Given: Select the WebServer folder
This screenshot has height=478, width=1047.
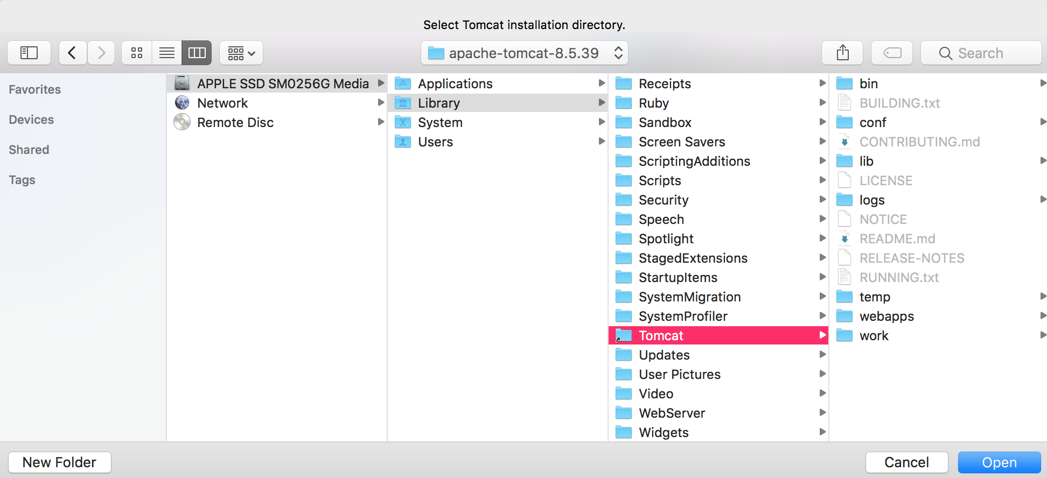Looking at the screenshot, I should coord(718,413).
